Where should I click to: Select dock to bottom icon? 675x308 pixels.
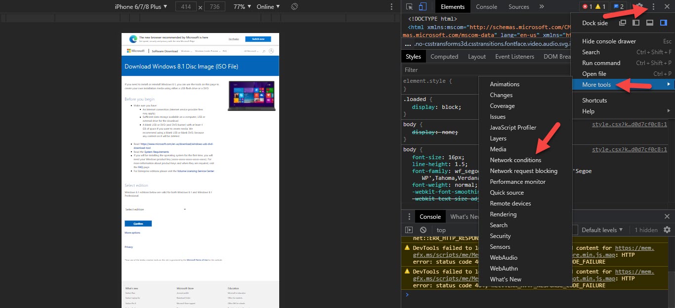tap(650, 23)
